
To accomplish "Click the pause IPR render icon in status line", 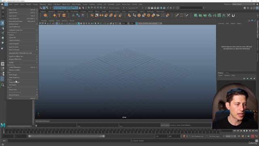I will (171, 8).
